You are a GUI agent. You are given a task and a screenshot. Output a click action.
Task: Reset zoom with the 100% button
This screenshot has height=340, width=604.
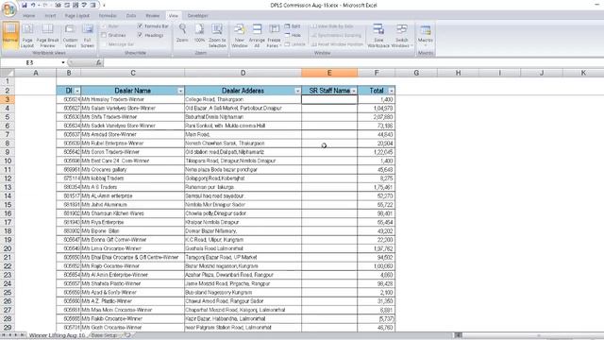coord(199,33)
